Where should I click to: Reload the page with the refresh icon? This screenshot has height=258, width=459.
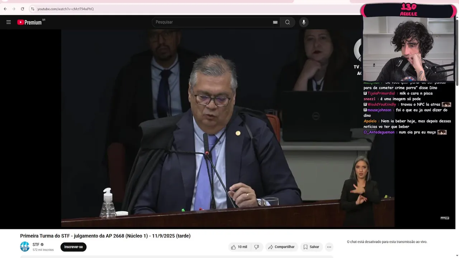pyautogui.click(x=22, y=9)
